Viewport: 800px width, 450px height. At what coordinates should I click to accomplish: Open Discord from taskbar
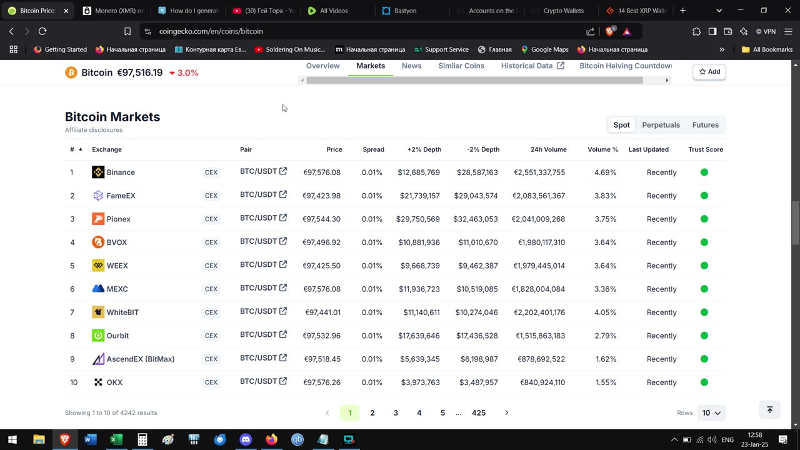245,440
